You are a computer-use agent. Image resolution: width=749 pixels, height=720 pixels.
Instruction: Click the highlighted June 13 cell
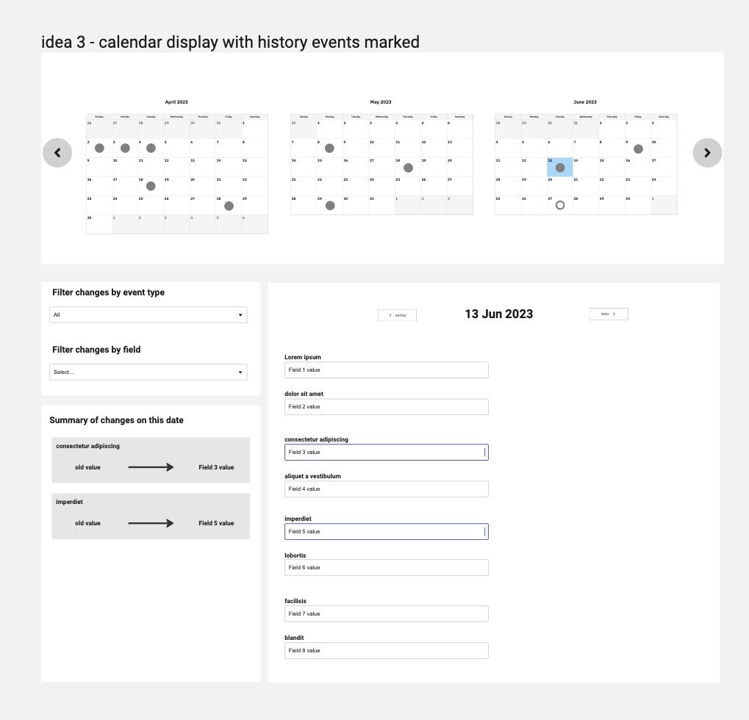(x=560, y=167)
